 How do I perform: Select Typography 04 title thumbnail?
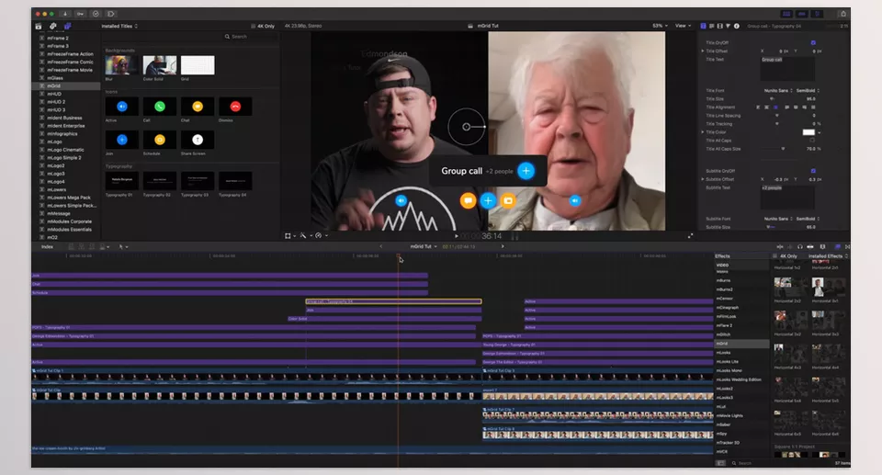(235, 181)
